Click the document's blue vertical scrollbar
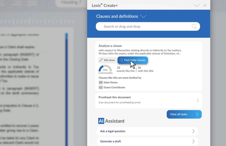Viewport: 226px width, 146px height. point(67,88)
